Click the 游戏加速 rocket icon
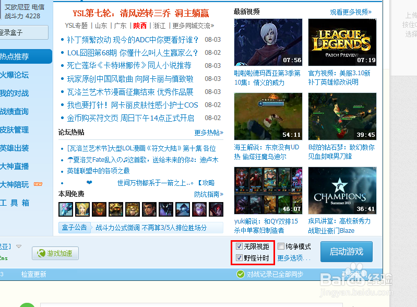 coord(41,253)
